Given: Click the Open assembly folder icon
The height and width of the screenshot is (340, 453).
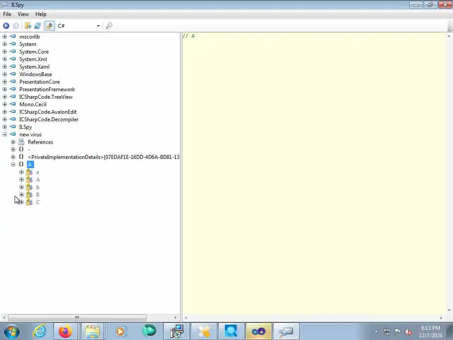Looking at the screenshot, I should 28,26.
